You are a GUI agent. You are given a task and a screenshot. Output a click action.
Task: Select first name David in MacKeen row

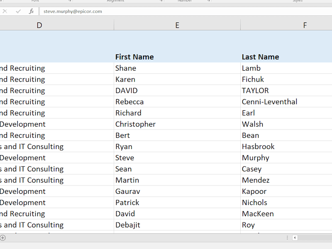pyautogui.click(x=177, y=214)
